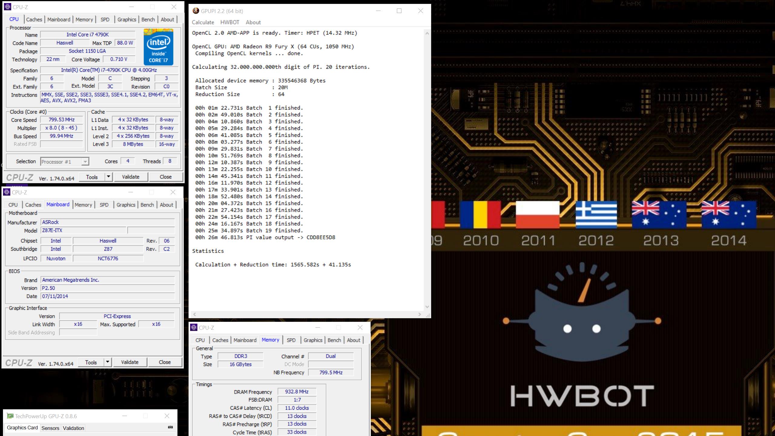Open Graphics tab in the processor CPU-Z window
Screen dimensions: 775x436
click(x=127, y=19)
